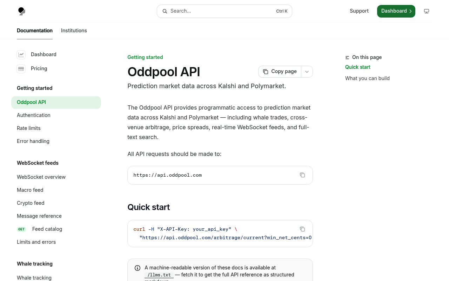Click the Copy page button

280,72
